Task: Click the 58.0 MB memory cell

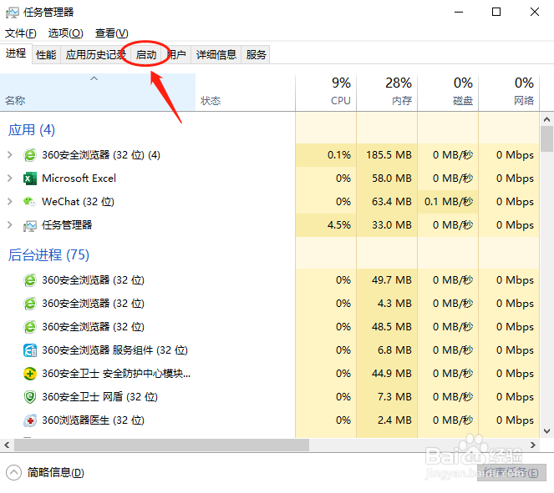Action: click(387, 179)
